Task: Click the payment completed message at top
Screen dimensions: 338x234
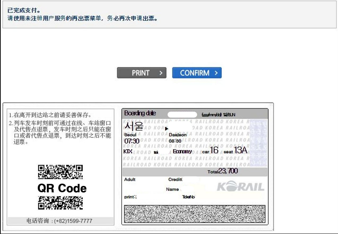Action: coord(24,11)
